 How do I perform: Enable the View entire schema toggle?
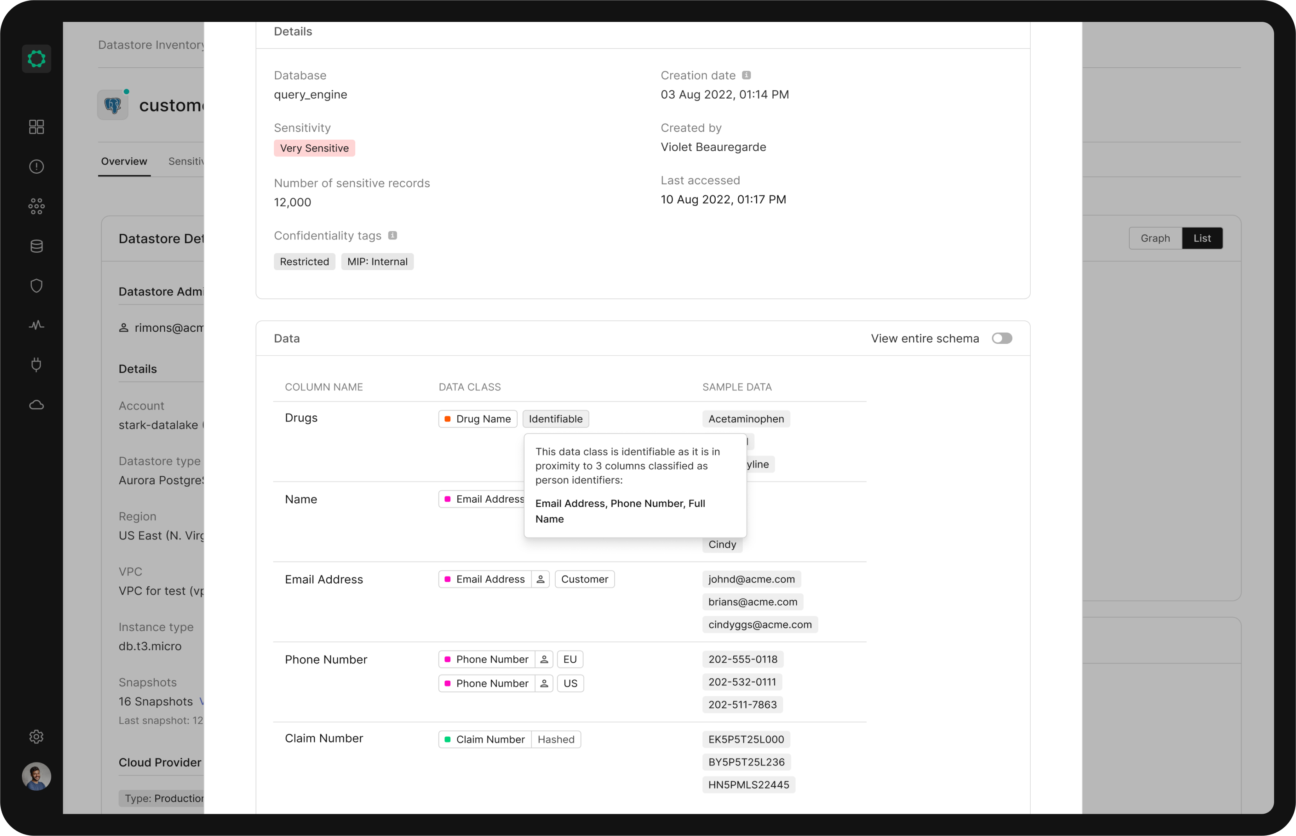click(x=1002, y=338)
